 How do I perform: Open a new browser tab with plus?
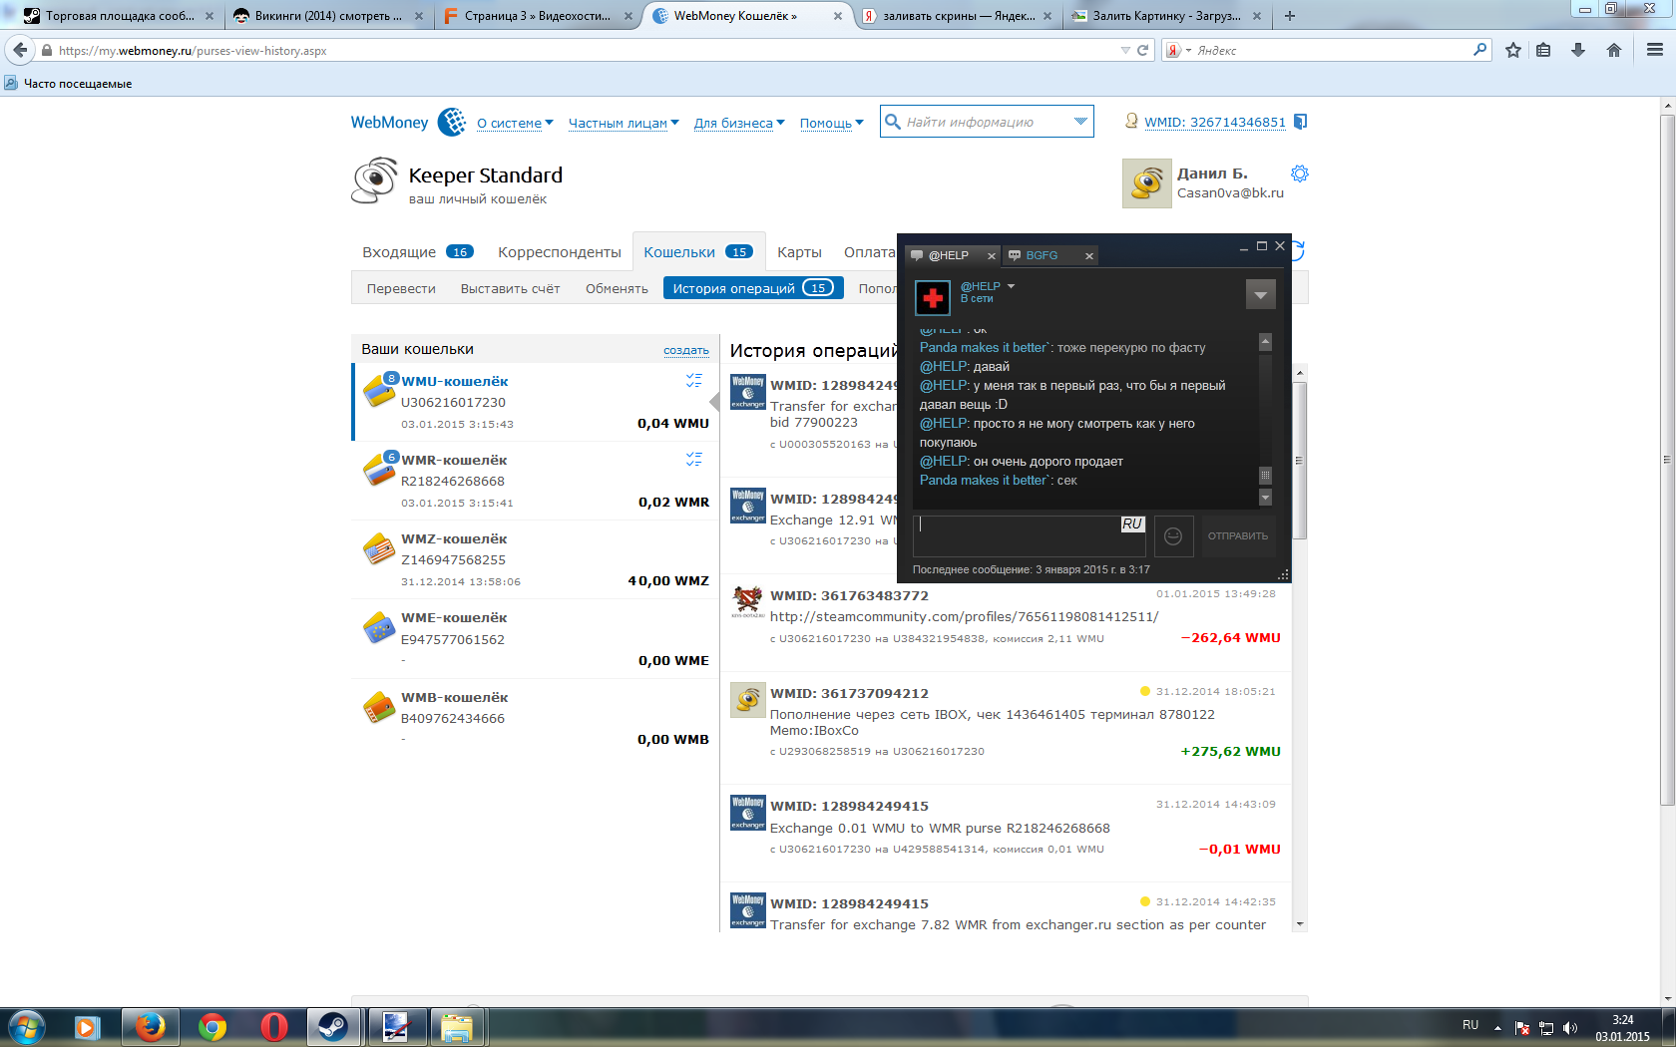pyautogui.click(x=1290, y=16)
